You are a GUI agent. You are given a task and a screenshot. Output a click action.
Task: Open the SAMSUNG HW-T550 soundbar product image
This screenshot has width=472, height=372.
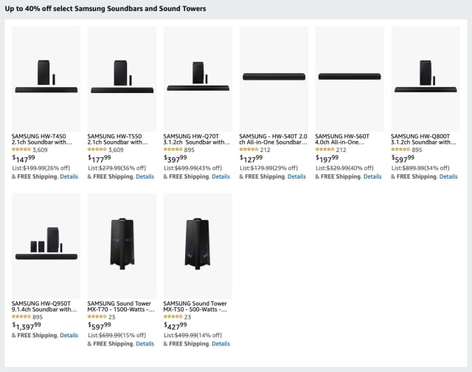(122, 77)
